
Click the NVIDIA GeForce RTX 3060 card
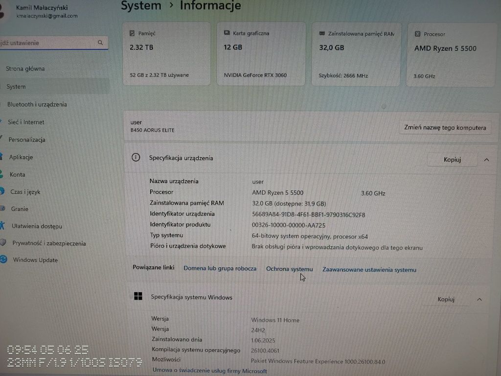(261, 54)
